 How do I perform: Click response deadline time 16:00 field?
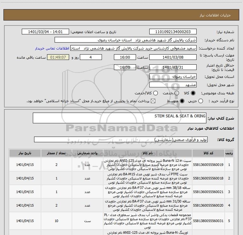tap(125, 57)
